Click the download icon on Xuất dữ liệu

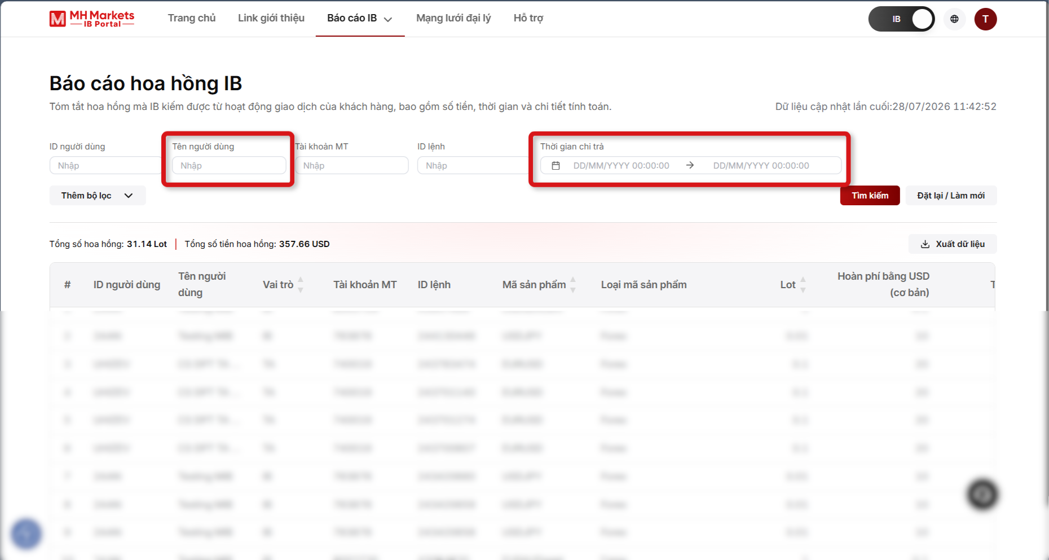pos(925,244)
